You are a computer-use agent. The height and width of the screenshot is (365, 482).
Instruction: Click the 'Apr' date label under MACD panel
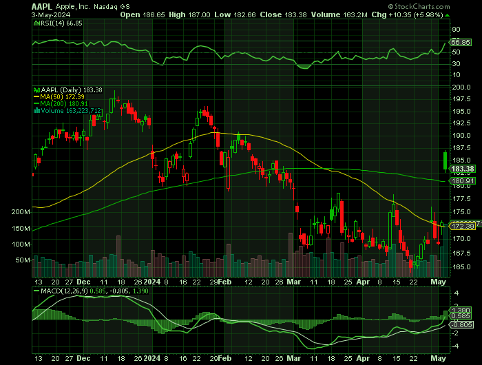(363, 358)
